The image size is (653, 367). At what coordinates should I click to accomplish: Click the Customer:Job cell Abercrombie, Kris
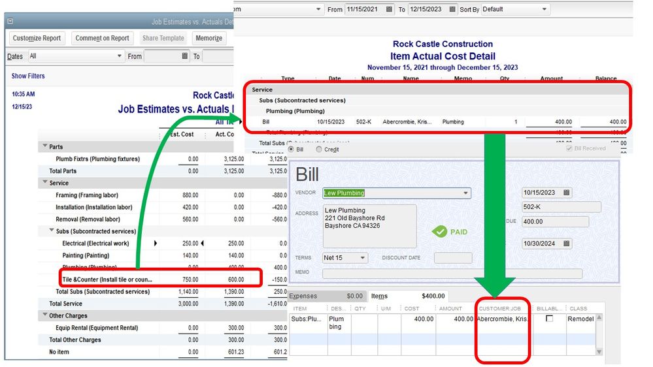(503, 319)
